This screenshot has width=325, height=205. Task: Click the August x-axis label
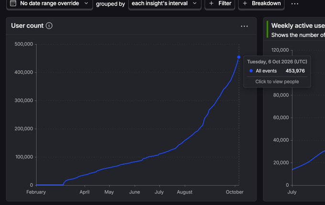point(184,192)
